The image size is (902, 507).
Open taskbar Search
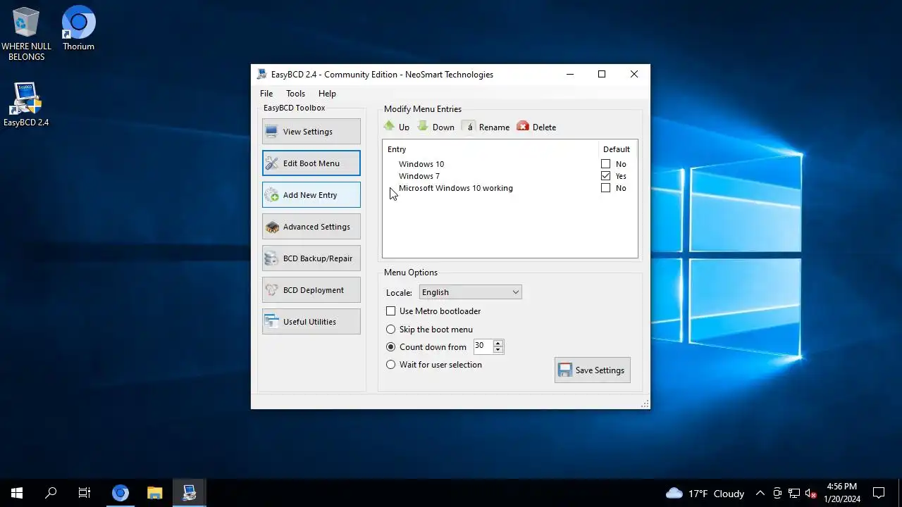coord(51,493)
